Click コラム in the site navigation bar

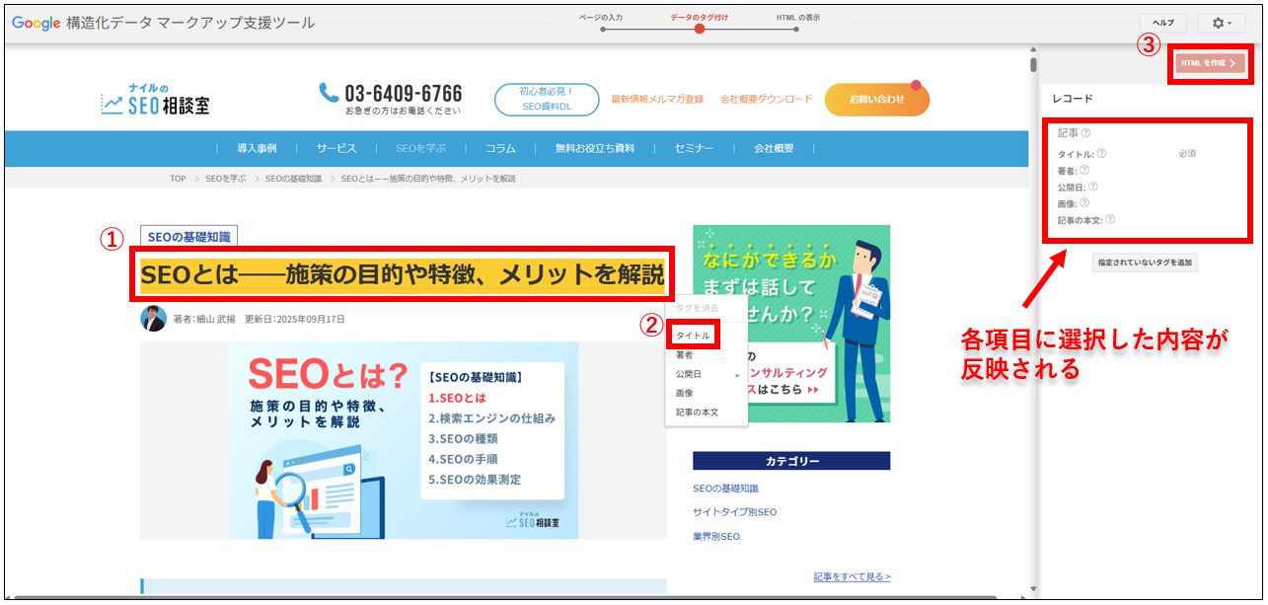499,147
